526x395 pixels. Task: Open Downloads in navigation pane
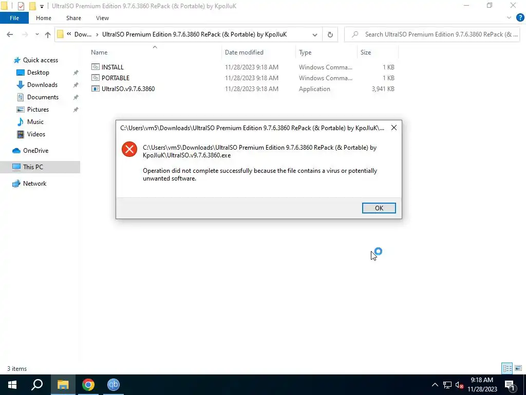tap(42, 85)
